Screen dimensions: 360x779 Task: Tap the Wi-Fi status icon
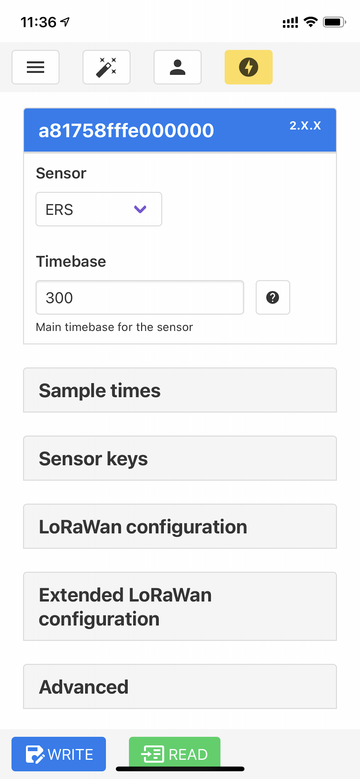pos(310,22)
